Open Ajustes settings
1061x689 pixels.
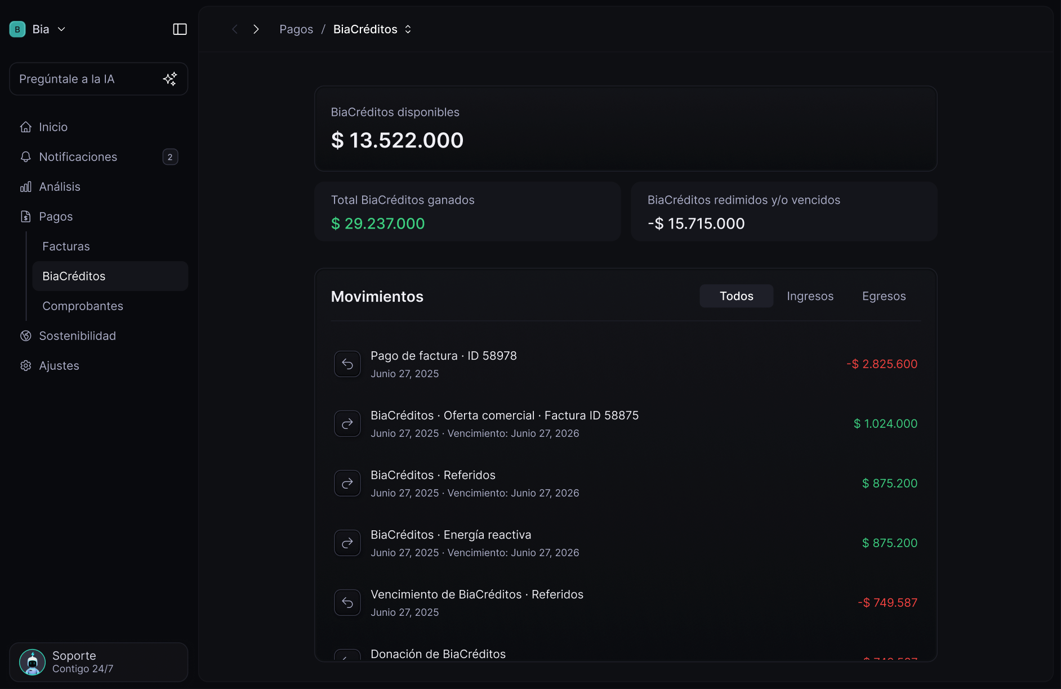coord(99,366)
